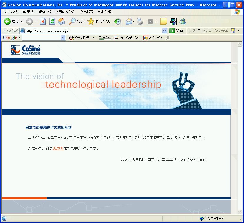
Task: Open the 検索 search pane
Action: coord(77,21)
